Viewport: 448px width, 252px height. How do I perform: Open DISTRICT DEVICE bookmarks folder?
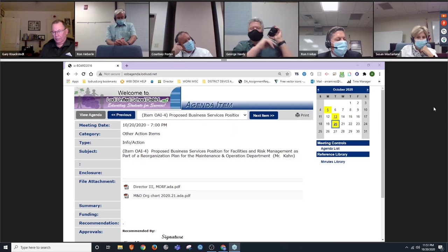pos(218,81)
